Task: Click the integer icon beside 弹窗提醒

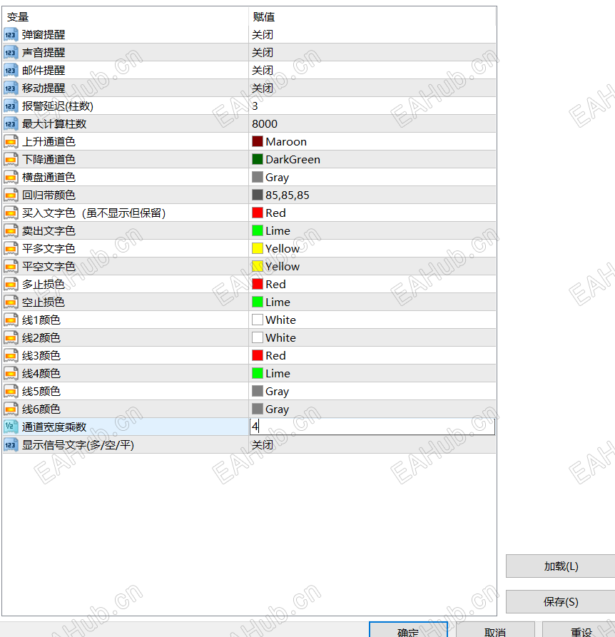Action: tap(11, 34)
